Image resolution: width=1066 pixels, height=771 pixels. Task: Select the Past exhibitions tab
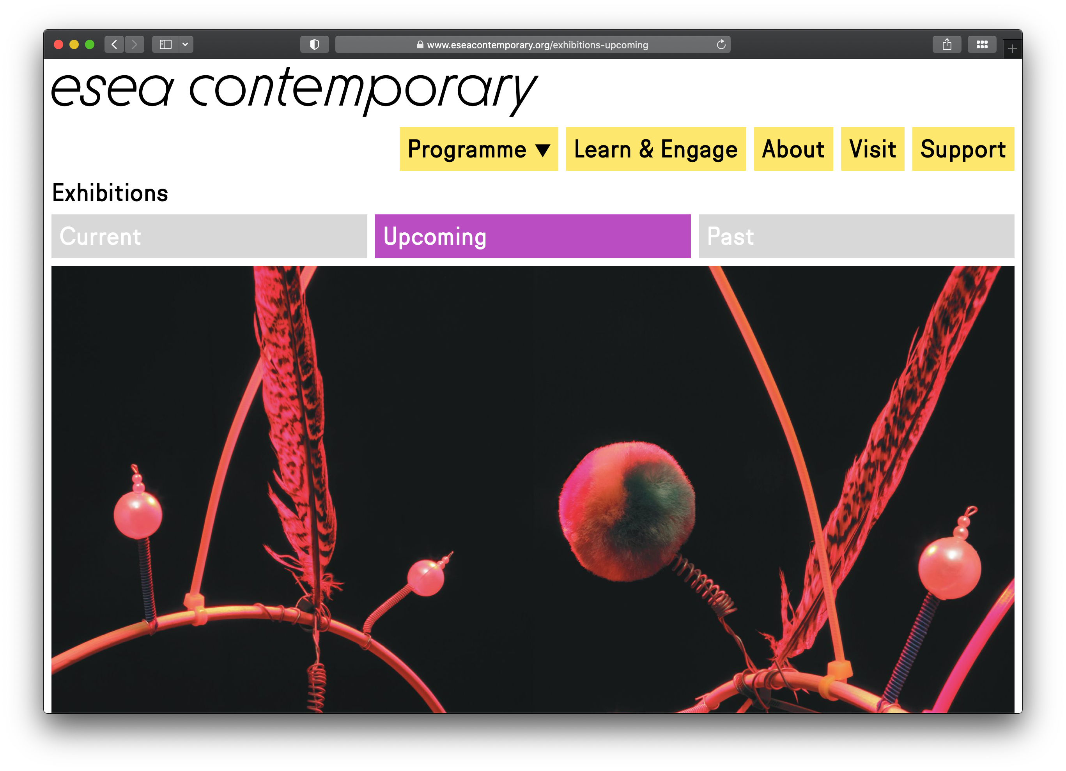pyautogui.click(x=856, y=236)
